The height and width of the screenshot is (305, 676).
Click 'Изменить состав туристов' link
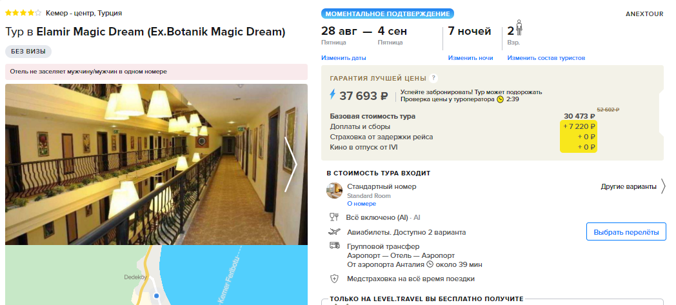coord(546,58)
